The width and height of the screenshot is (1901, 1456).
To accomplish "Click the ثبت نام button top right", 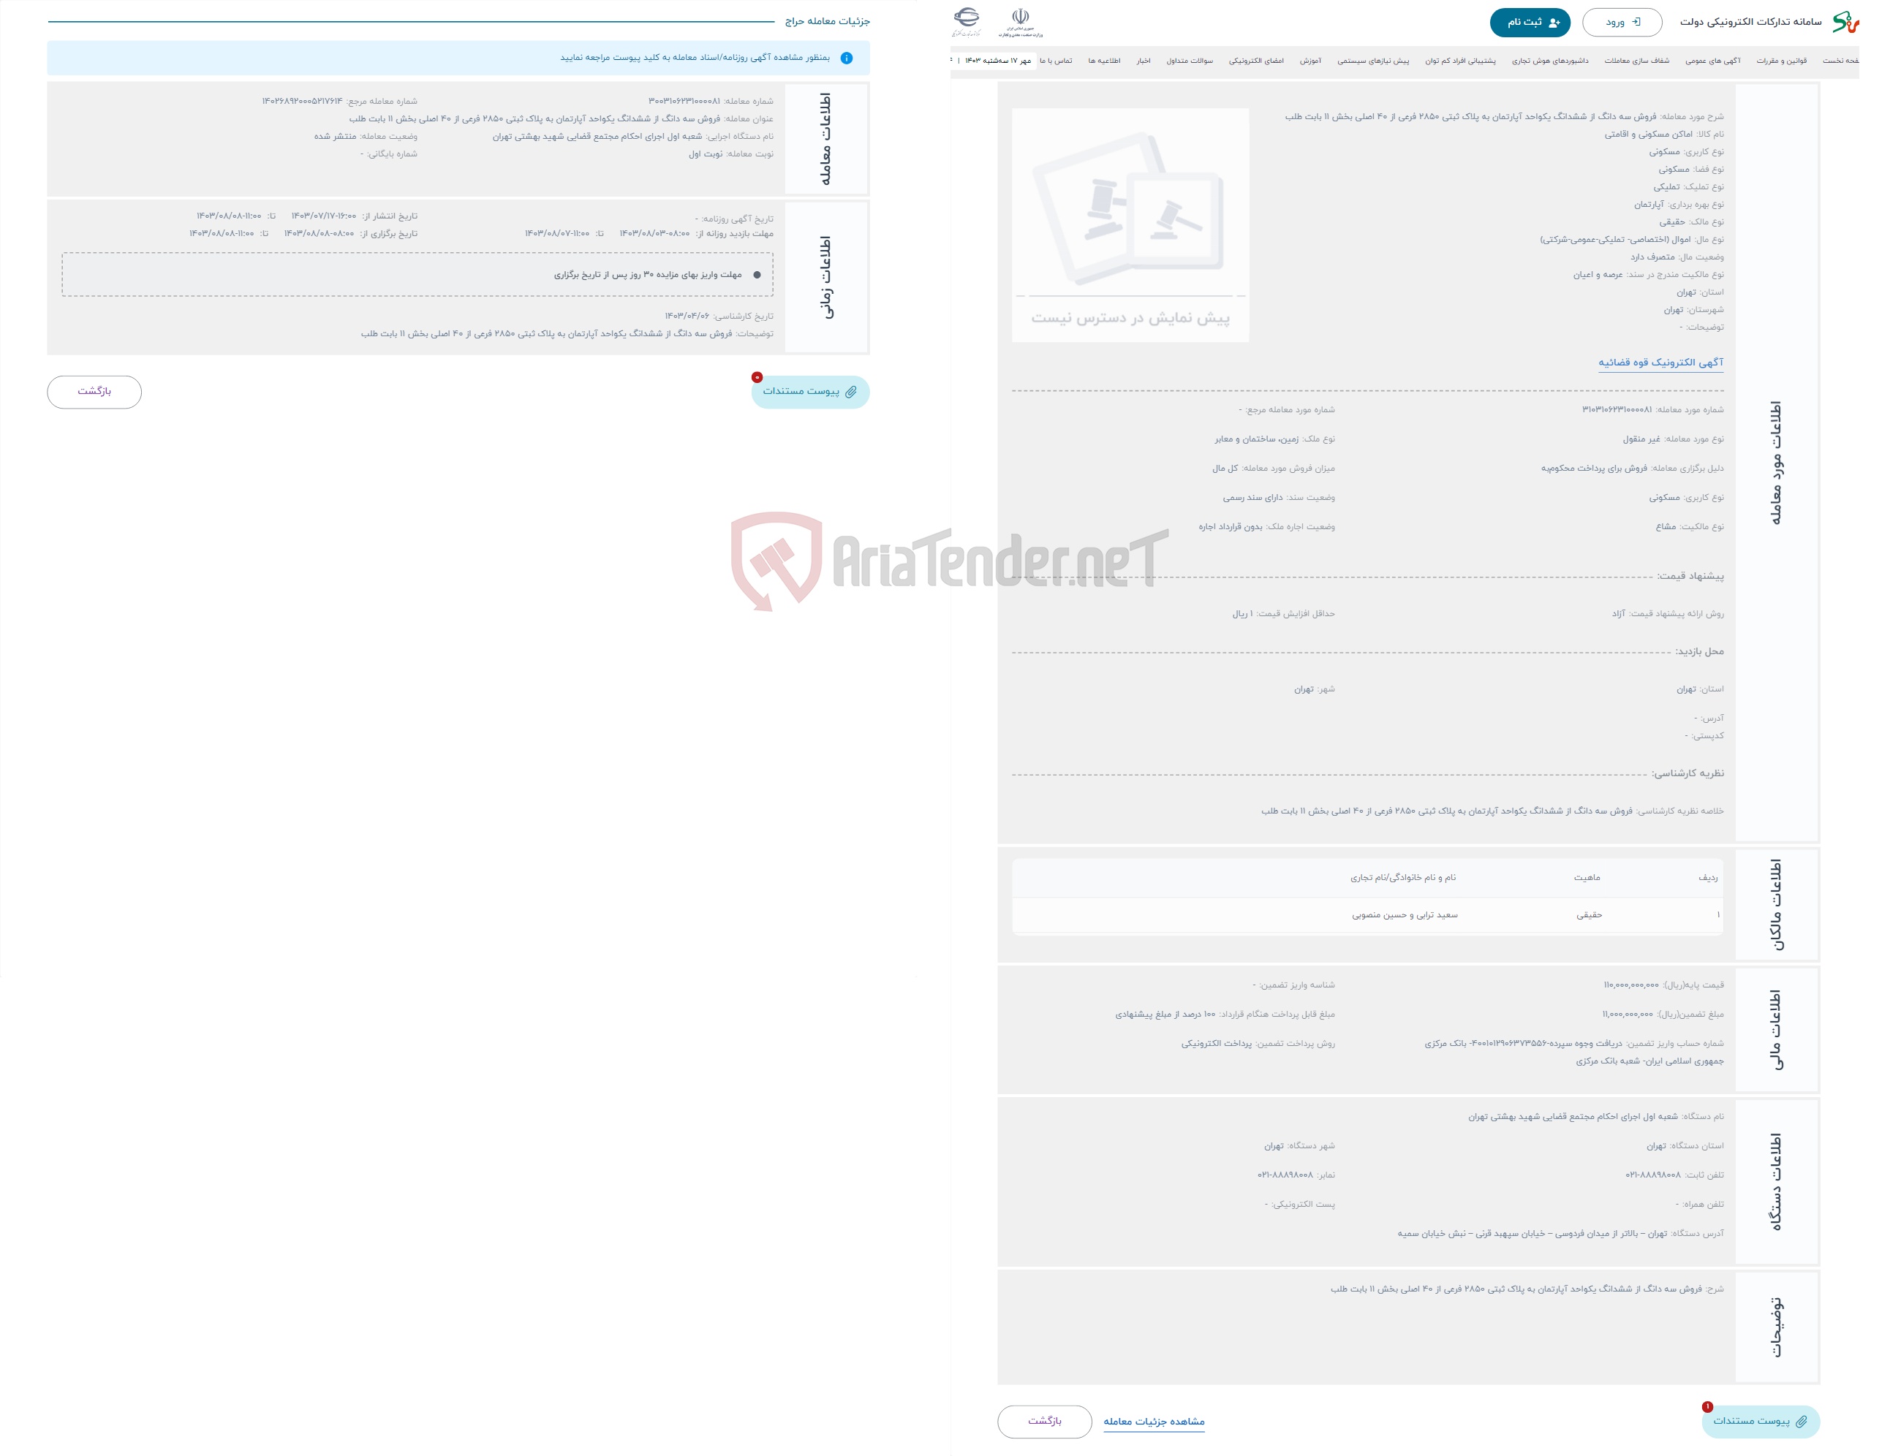I will [1528, 21].
